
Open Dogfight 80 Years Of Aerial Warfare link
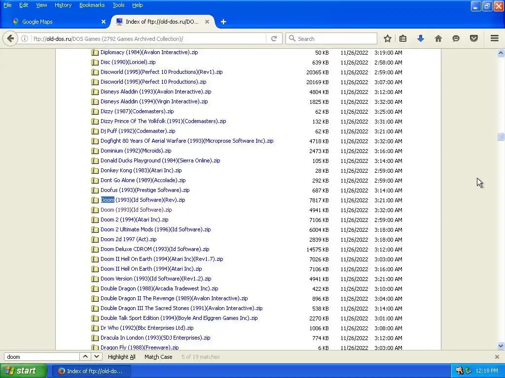coord(187,141)
